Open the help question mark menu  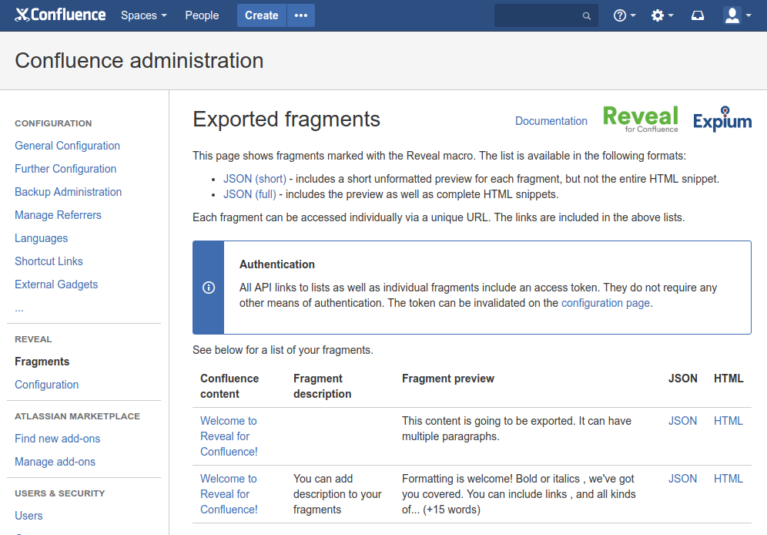click(624, 15)
